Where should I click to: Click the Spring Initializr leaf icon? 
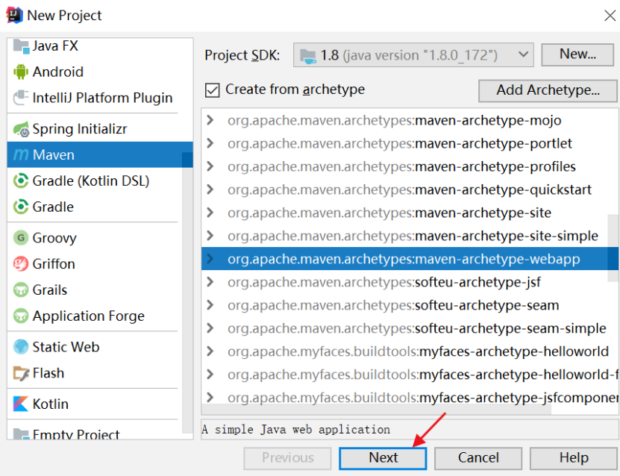[x=21, y=129]
